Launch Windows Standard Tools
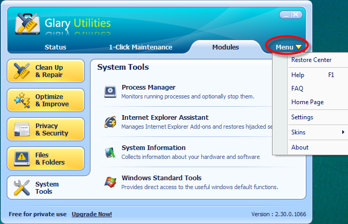Image resolution: width=348 pixels, height=224 pixels. pyautogui.click(x=162, y=178)
